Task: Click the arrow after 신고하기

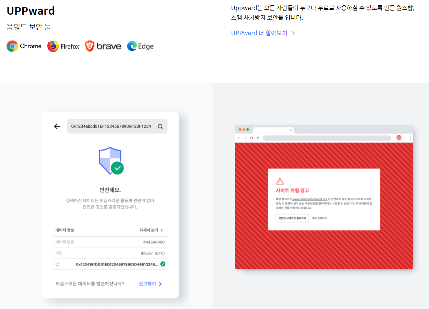Action: 160,284
